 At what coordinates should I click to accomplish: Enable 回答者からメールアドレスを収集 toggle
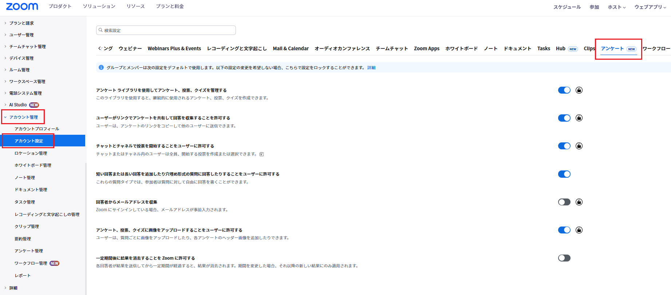(x=564, y=202)
